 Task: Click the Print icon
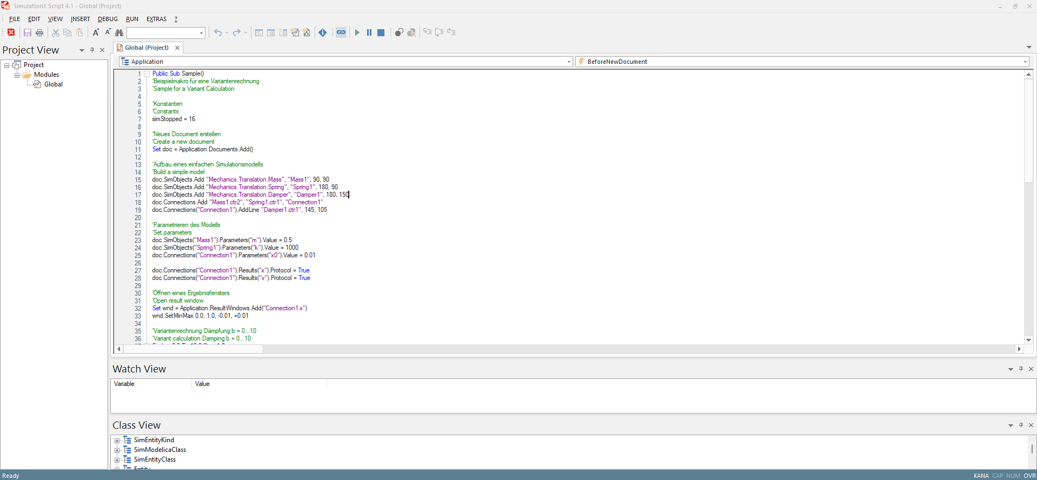[x=39, y=32]
